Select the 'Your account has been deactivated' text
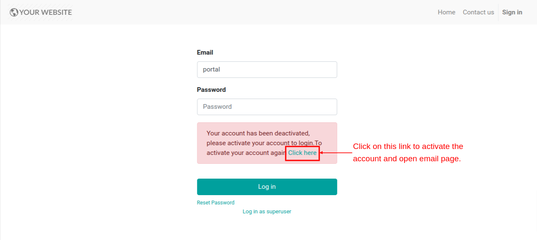 click(258, 133)
